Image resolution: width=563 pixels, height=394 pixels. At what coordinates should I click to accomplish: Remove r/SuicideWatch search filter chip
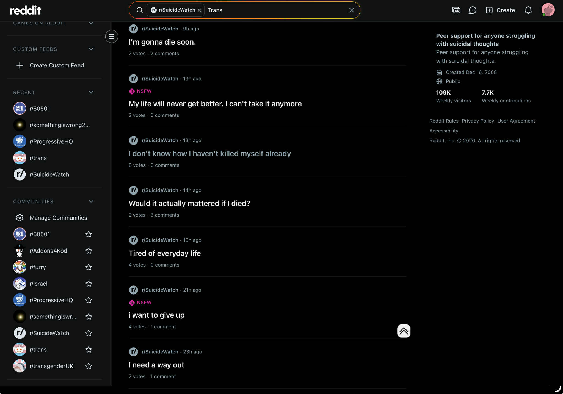[200, 10]
